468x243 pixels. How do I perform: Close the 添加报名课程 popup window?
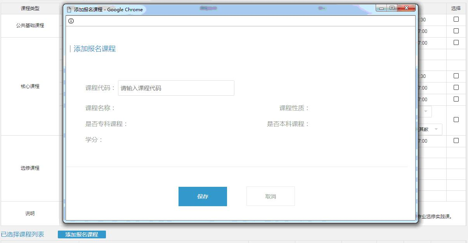point(406,8)
